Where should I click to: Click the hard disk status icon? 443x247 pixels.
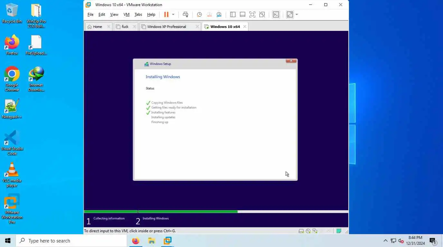coord(301,231)
